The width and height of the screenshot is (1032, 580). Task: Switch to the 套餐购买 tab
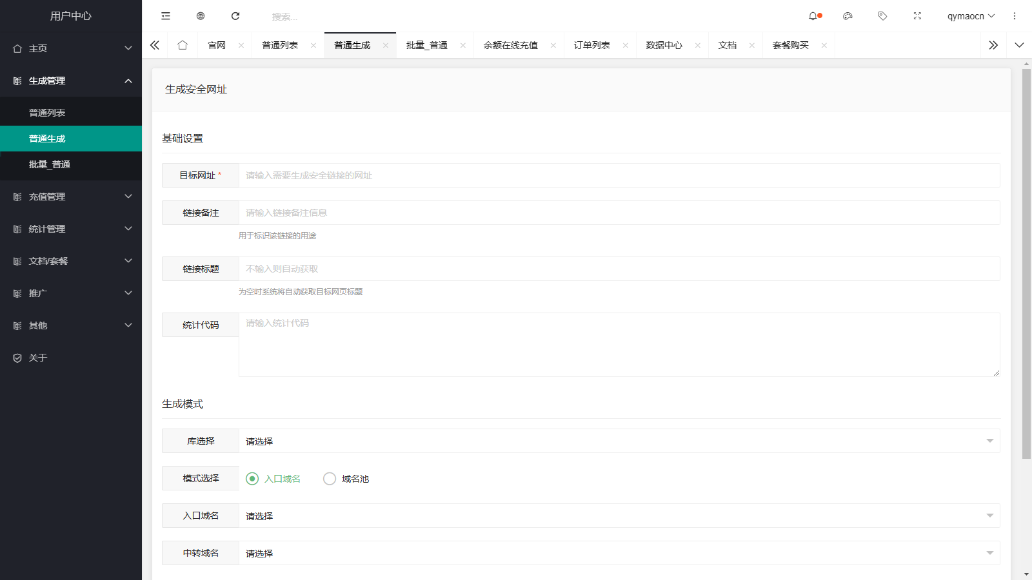tap(792, 44)
